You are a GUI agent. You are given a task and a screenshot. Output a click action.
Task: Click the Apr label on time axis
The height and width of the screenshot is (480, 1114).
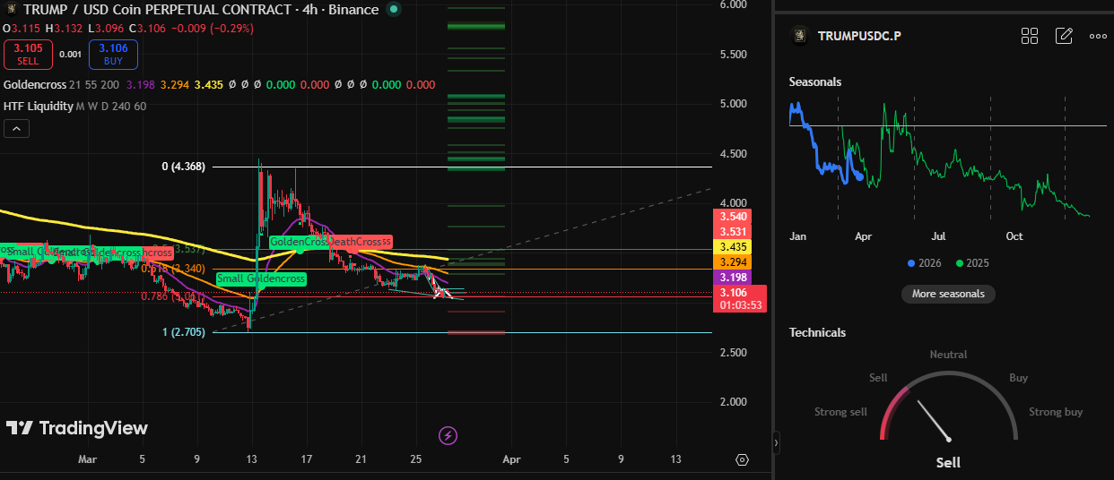pyautogui.click(x=511, y=459)
